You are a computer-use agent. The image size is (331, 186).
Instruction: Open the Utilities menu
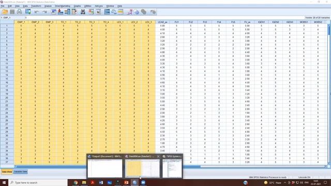[x=88, y=6]
